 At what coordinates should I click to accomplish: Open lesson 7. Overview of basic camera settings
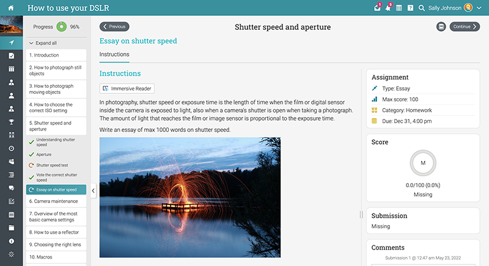56,217
